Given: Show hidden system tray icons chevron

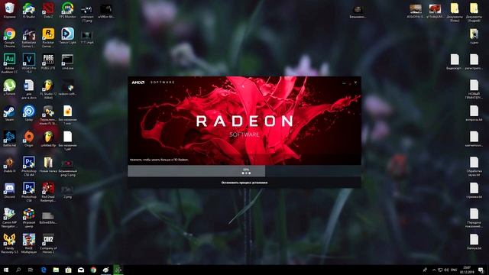Looking at the screenshot, I should [434, 270].
